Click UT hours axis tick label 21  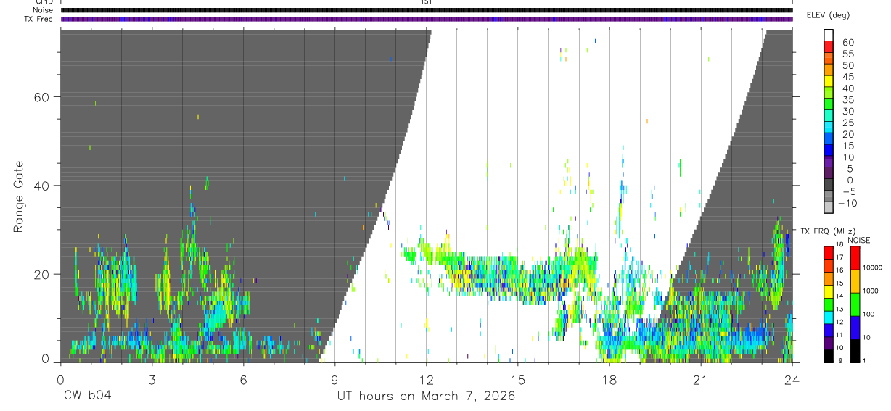coord(700,380)
